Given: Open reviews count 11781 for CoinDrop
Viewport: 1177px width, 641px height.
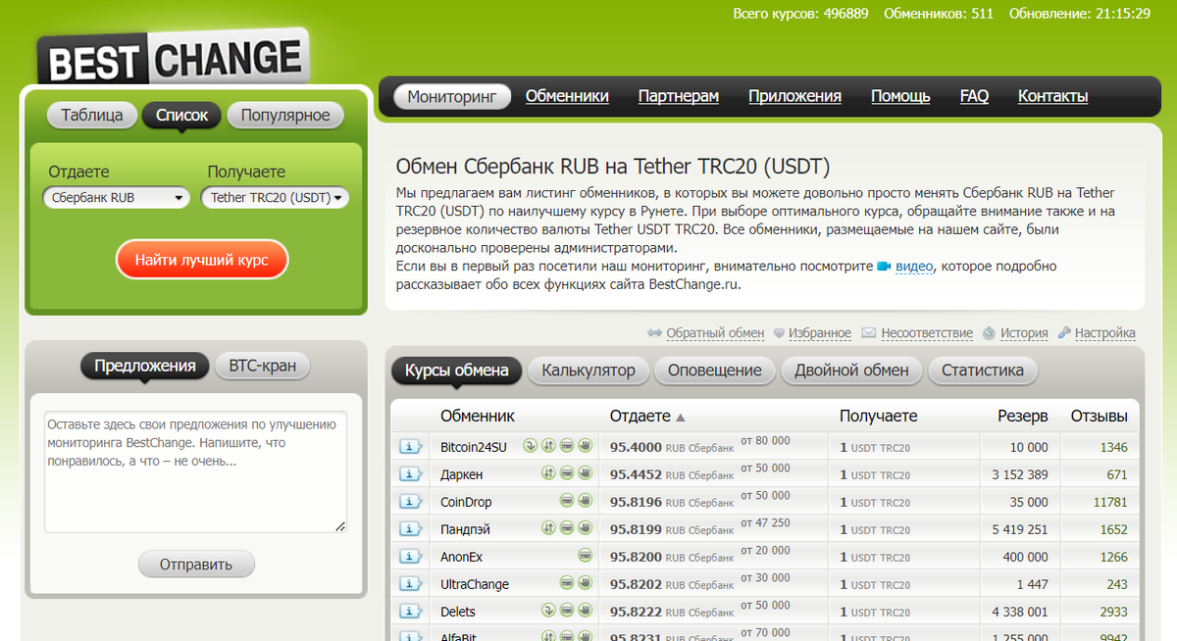Looking at the screenshot, I should [1110, 502].
